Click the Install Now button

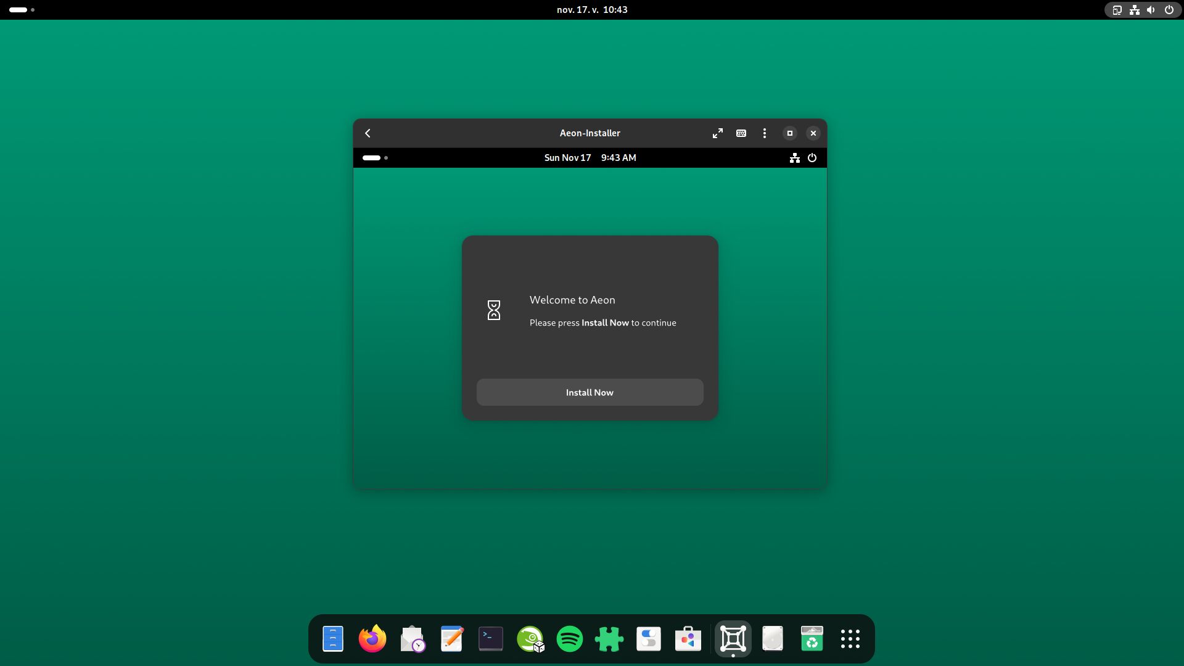pyautogui.click(x=590, y=392)
